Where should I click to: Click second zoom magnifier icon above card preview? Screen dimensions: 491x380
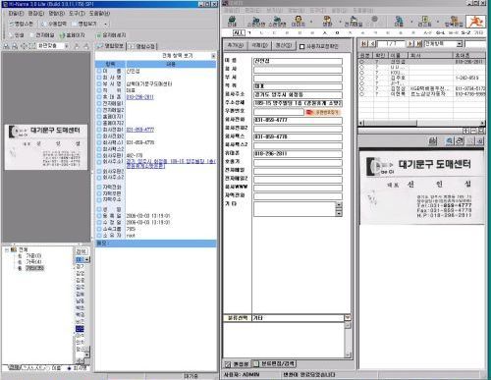tap(15, 46)
